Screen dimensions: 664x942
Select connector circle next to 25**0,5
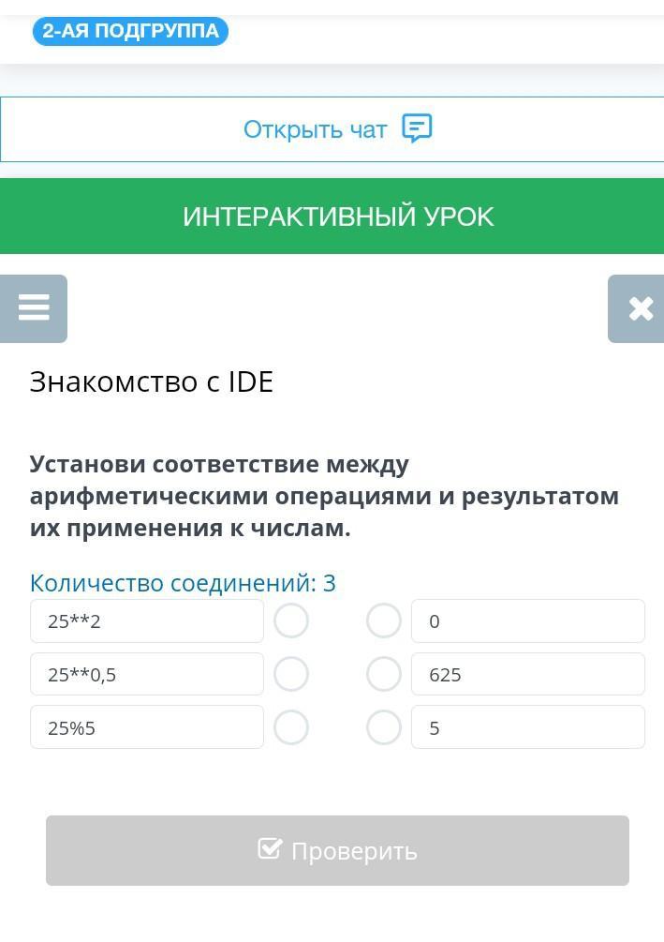point(291,674)
